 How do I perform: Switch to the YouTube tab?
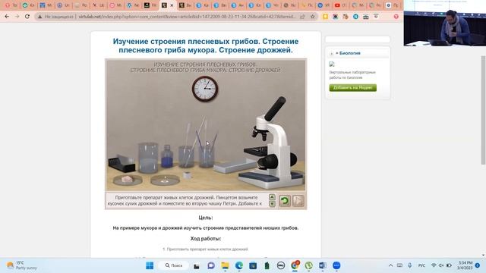point(341,5)
